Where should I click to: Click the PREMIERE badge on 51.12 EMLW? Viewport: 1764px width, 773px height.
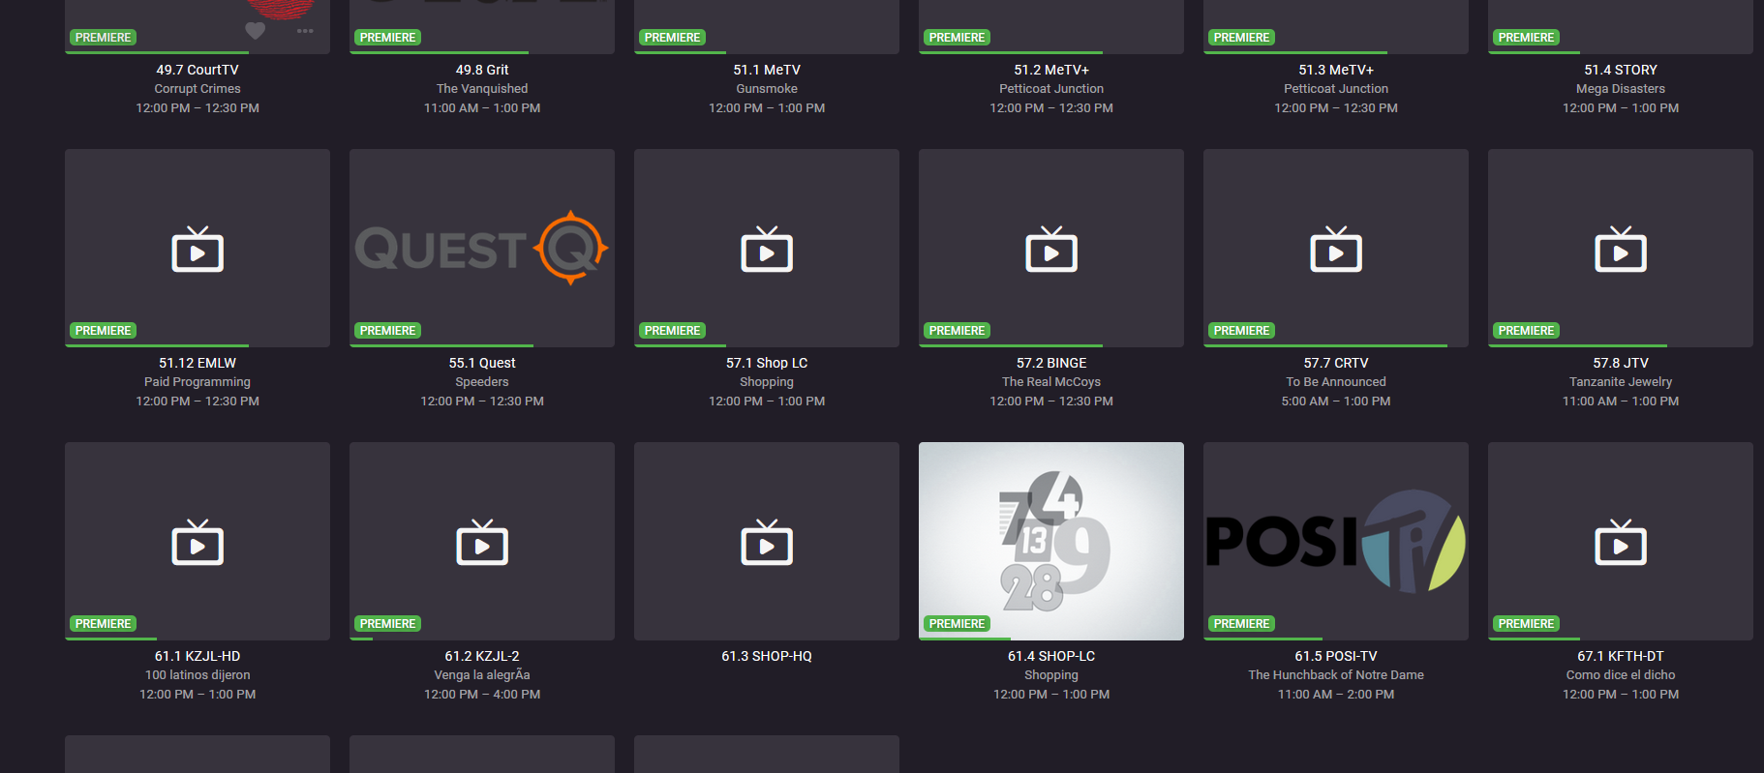pyautogui.click(x=103, y=331)
